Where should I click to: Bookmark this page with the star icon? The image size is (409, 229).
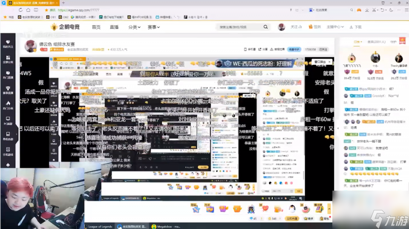click(x=46, y=10)
